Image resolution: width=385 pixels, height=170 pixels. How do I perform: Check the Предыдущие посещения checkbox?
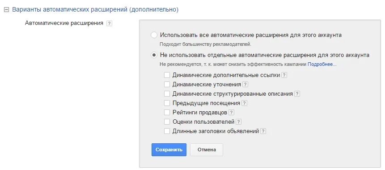click(x=167, y=103)
